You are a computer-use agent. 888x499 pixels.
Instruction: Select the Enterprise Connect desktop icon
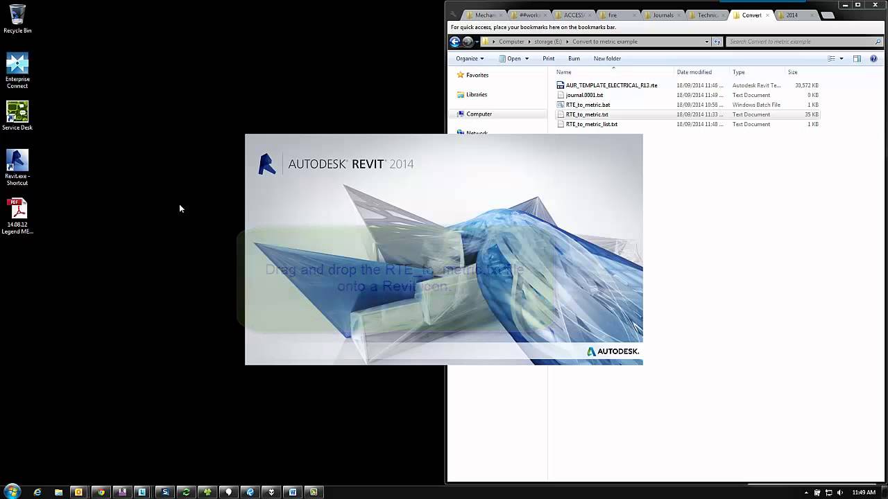[17, 71]
